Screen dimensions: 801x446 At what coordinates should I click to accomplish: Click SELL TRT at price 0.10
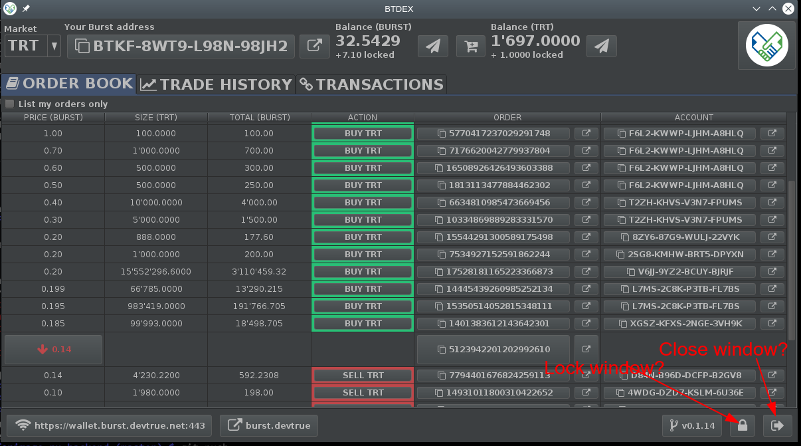click(363, 392)
